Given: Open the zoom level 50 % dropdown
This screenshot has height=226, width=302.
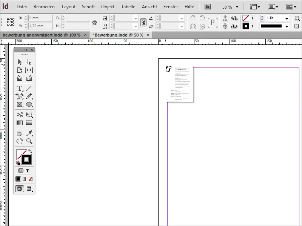Looking at the screenshot, I should pyautogui.click(x=237, y=7).
